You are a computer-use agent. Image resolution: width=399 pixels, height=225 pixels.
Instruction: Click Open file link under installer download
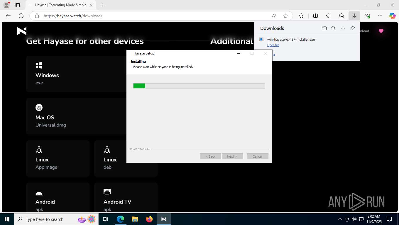273,45
